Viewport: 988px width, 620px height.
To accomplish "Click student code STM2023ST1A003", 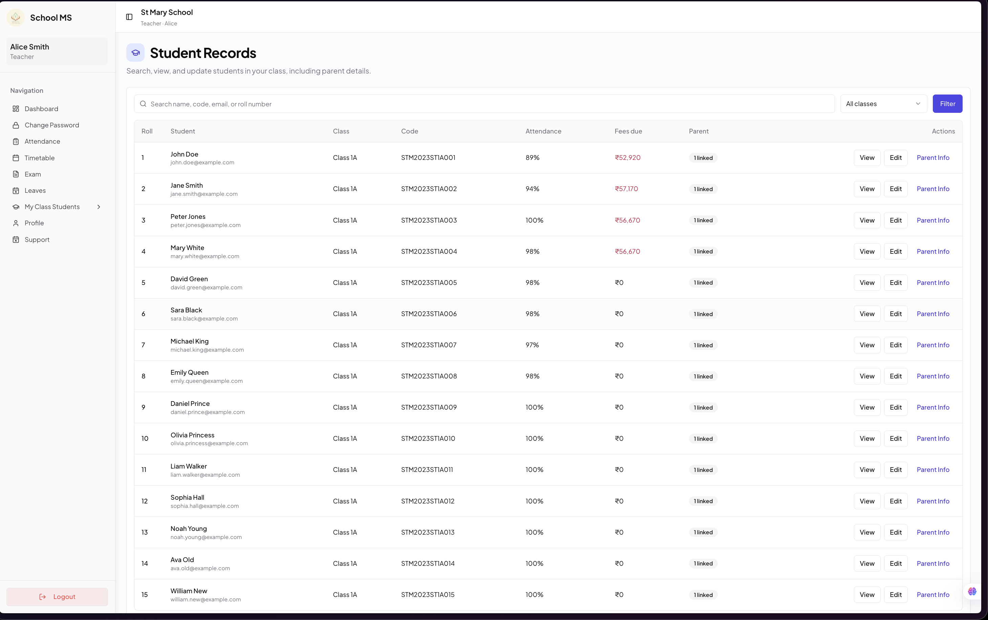I will click(429, 220).
